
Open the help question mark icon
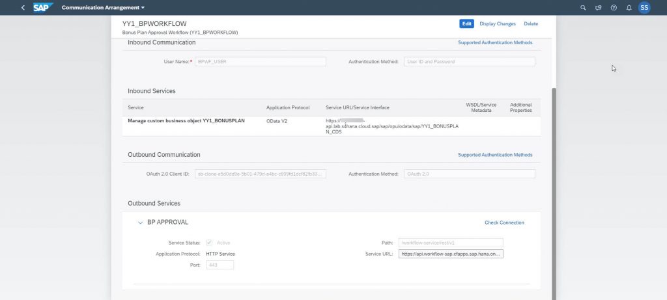pos(614,8)
